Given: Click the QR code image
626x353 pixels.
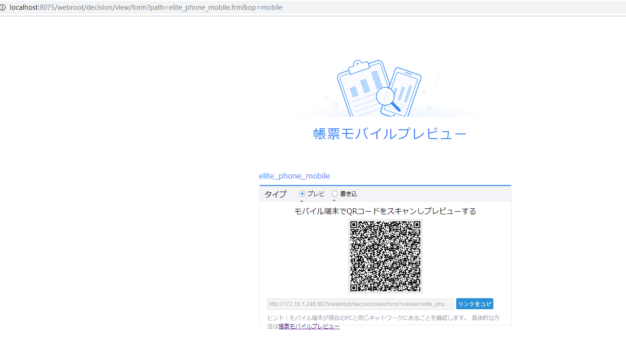Looking at the screenshot, I should tap(385, 256).
